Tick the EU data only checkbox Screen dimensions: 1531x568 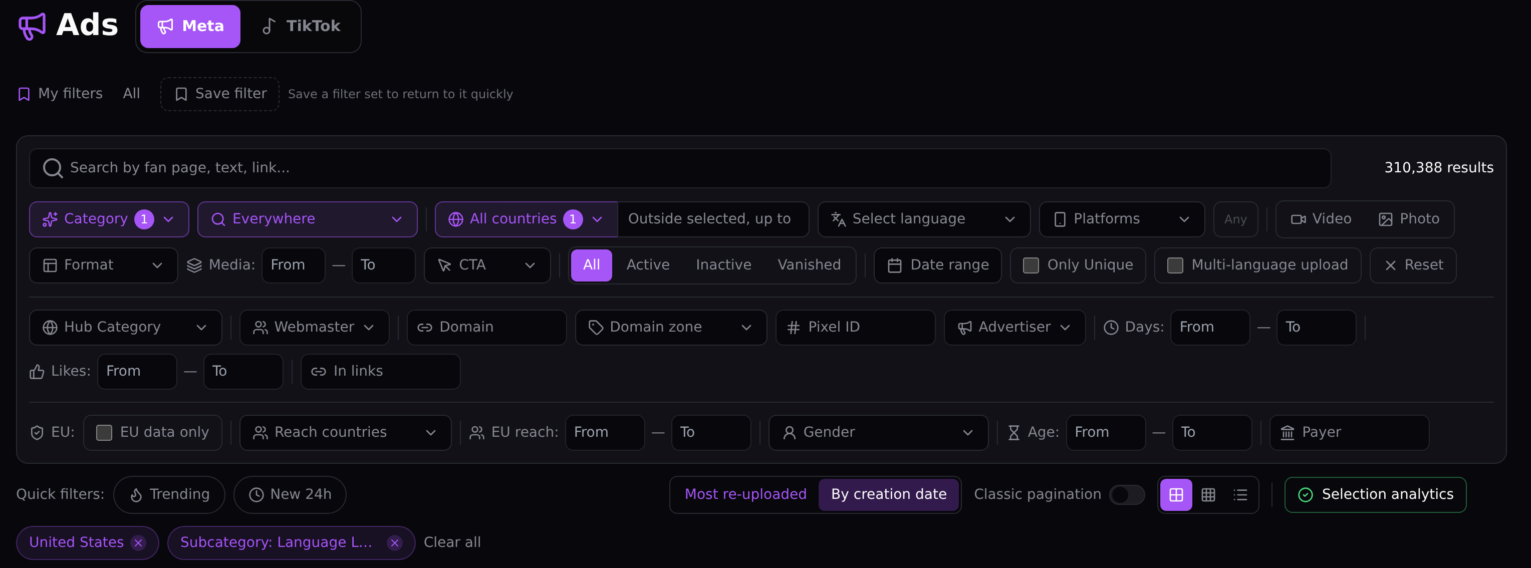point(104,433)
